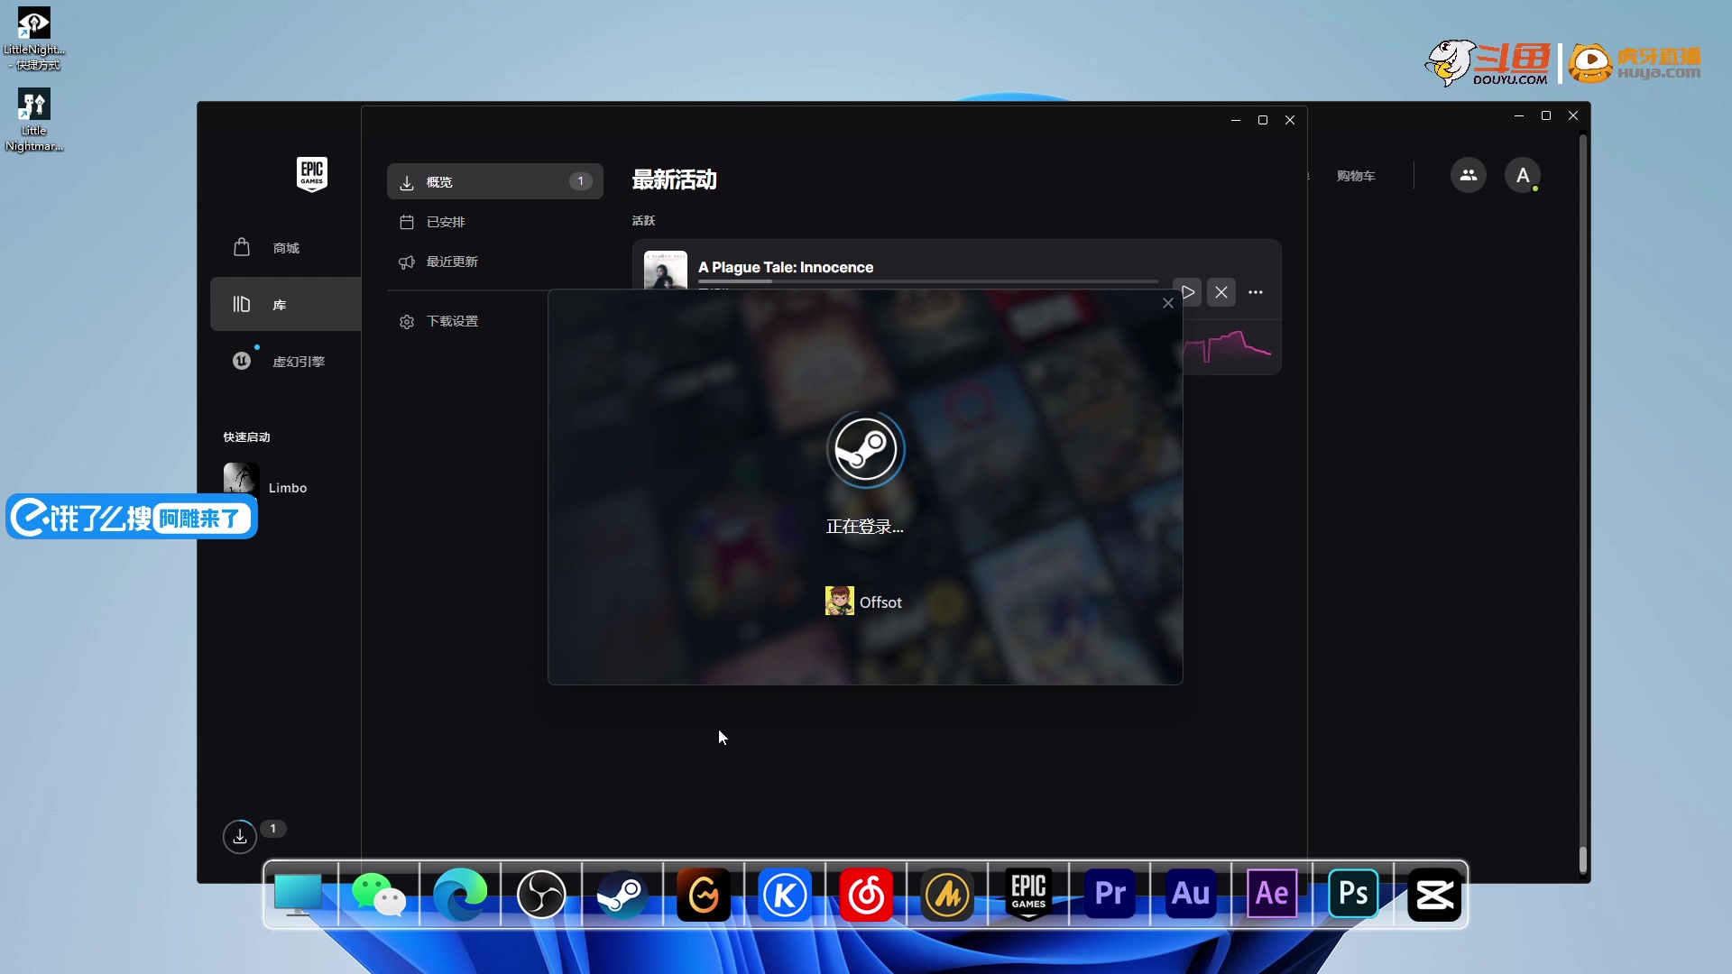The image size is (1732, 974).
Task: Select the 已安排 scheduled tab
Action: coord(495,222)
